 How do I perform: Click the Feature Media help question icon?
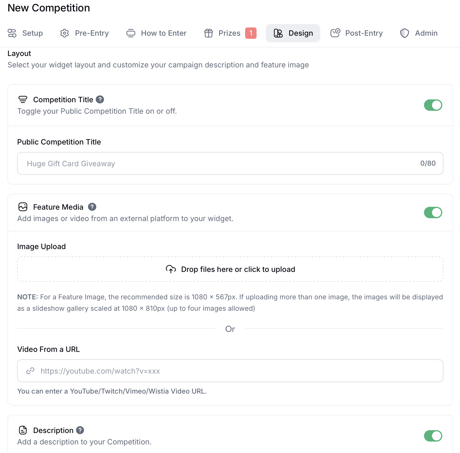coord(92,207)
